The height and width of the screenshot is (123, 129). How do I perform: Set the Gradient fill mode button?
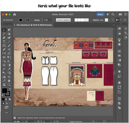point(7,99)
